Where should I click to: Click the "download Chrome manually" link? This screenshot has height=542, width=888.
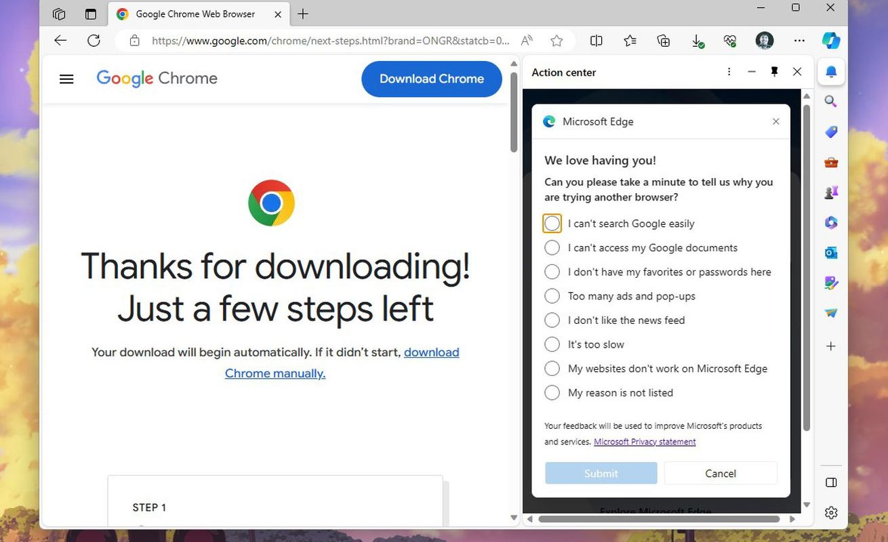(x=342, y=362)
